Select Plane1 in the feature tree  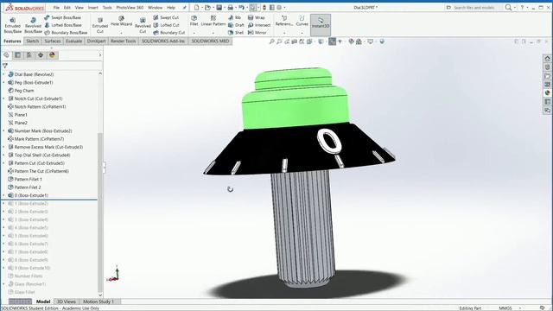(x=21, y=115)
